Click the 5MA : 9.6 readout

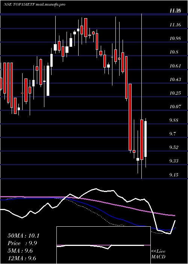tap(20, 251)
